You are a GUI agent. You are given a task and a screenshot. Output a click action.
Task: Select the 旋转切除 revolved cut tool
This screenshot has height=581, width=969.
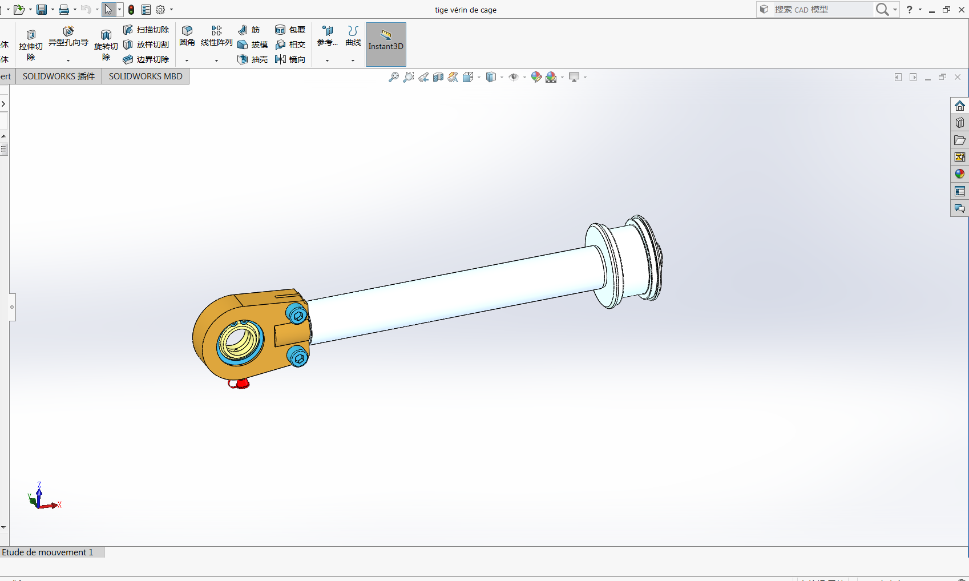(x=106, y=44)
